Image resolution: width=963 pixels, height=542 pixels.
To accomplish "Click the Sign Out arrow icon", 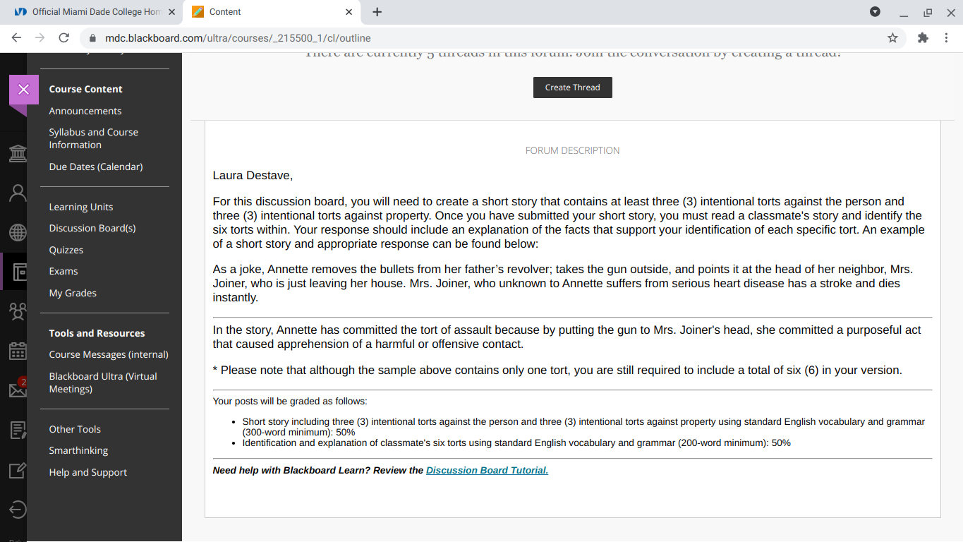I will point(17,510).
